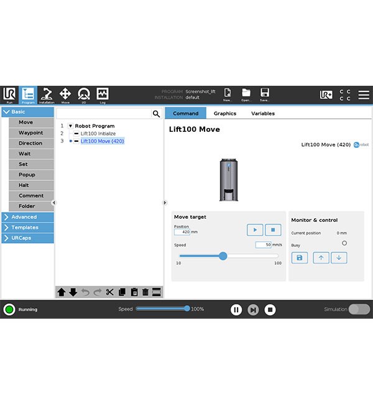Switch to the Graphics tab
This screenshot has width=373, height=404.
pyautogui.click(x=225, y=113)
